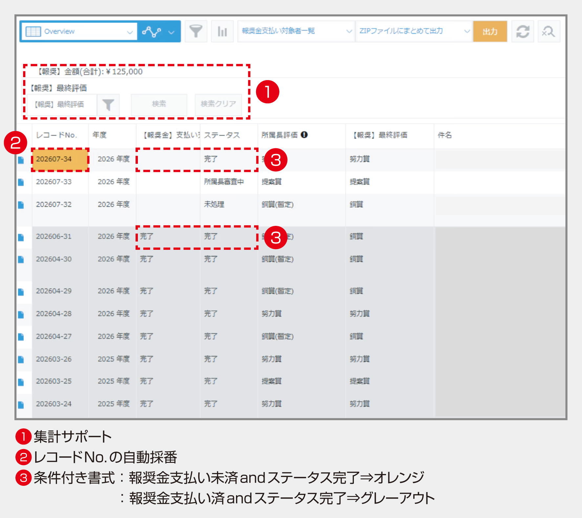Click record number 202606-31
Image resolution: width=582 pixels, height=518 pixels.
click(x=54, y=236)
